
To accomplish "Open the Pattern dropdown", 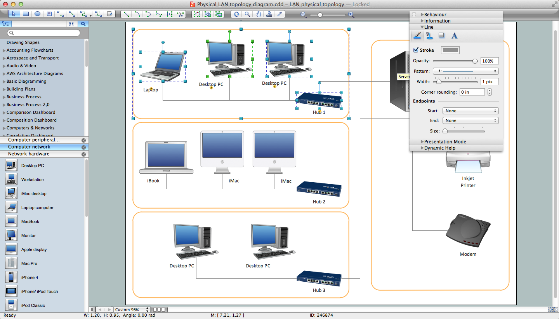I will pos(465,71).
